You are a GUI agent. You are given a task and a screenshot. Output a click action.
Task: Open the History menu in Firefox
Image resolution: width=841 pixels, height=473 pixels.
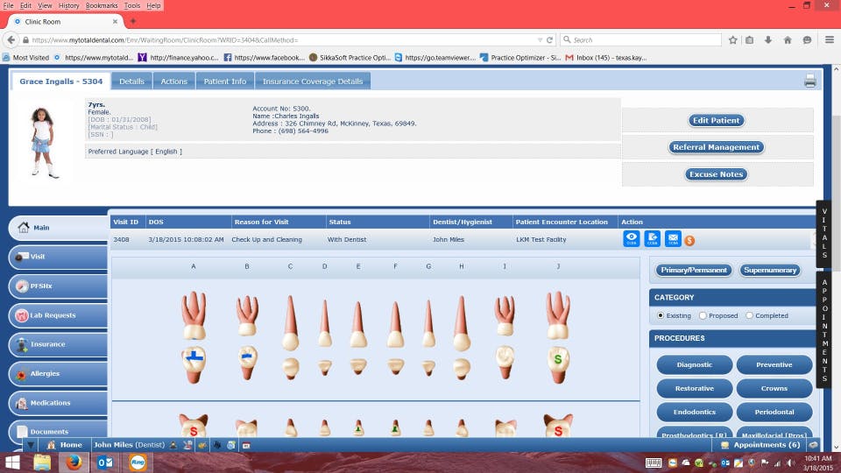68,5
